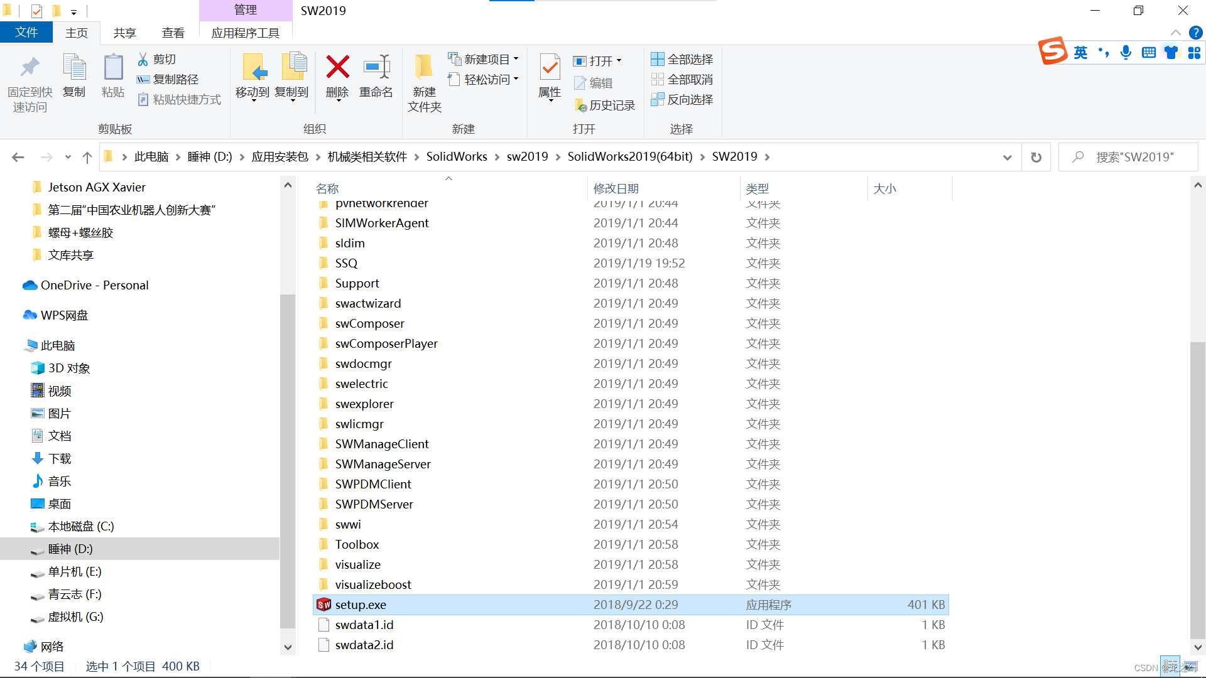Screen dimensions: 1206x678
Task: Open the Share (共享) ribbon tab
Action: pyautogui.click(x=124, y=33)
